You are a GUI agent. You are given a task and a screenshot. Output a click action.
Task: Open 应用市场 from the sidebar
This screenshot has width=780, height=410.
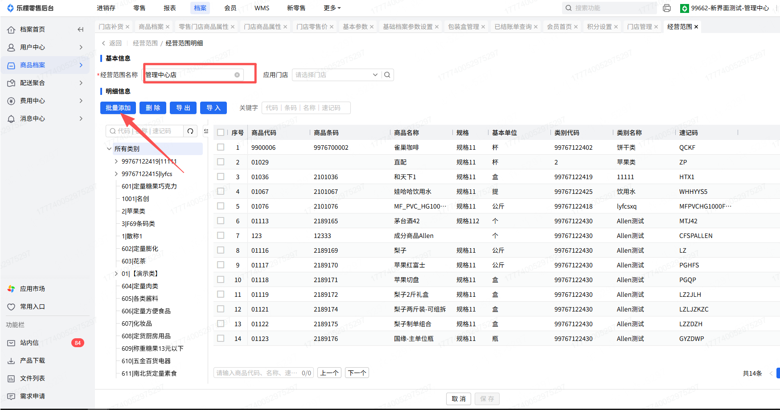[x=32, y=289]
